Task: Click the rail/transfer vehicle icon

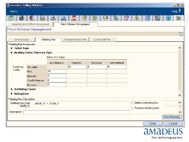Action: click(53, 18)
